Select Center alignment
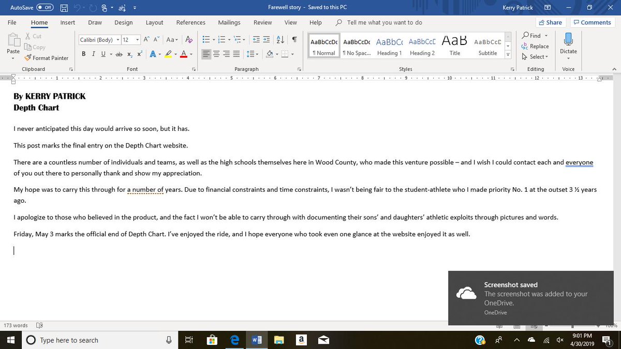 (x=216, y=54)
